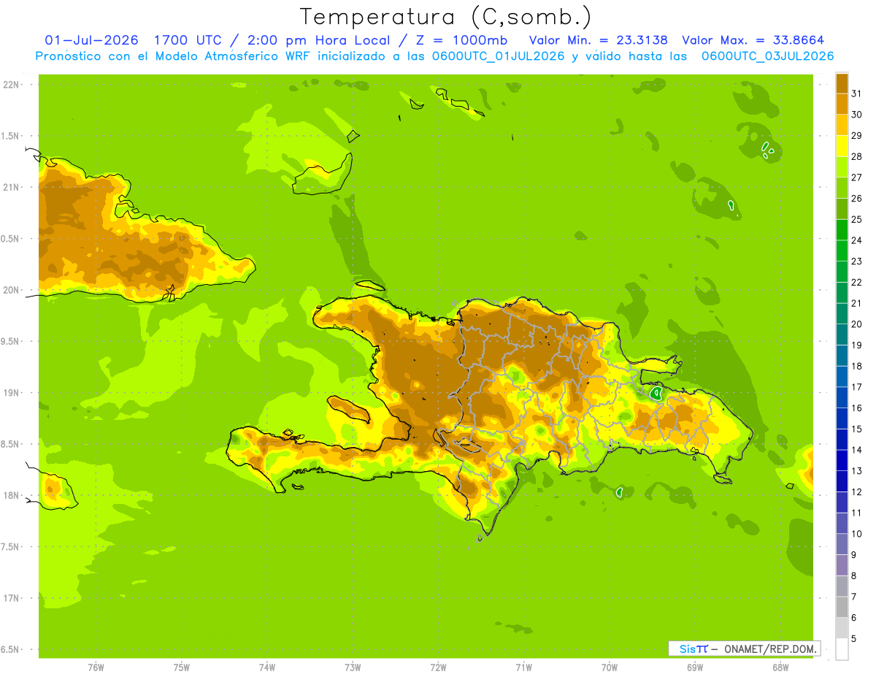The image size is (876, 677).
Task: Click the '17N' latitude axis label
Action: tap(11, 598)
